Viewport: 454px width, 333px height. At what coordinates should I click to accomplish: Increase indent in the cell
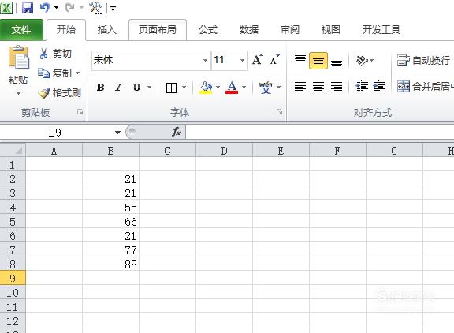[380, 86]
